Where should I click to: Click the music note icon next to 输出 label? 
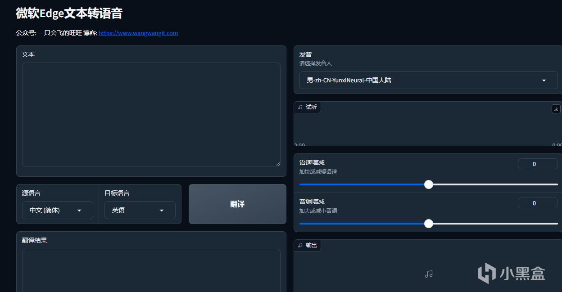coord(300,245)
